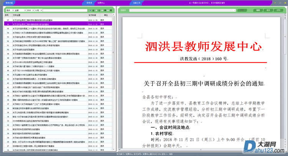
Task: Click the button right of the attachment dropdown
Action: (242, 10)
